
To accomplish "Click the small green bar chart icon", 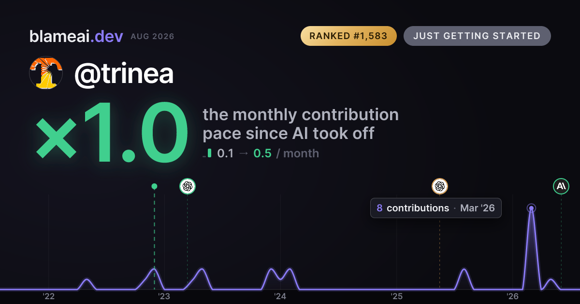I will pos(208,153).
